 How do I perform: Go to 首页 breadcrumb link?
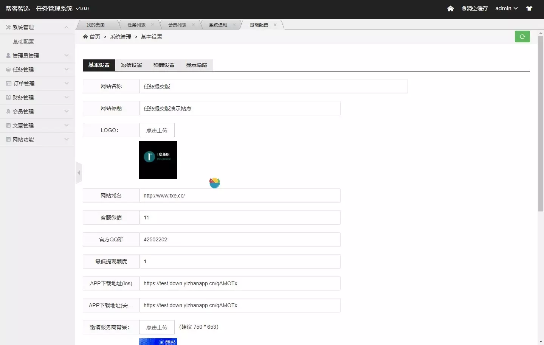coord(95,37)
